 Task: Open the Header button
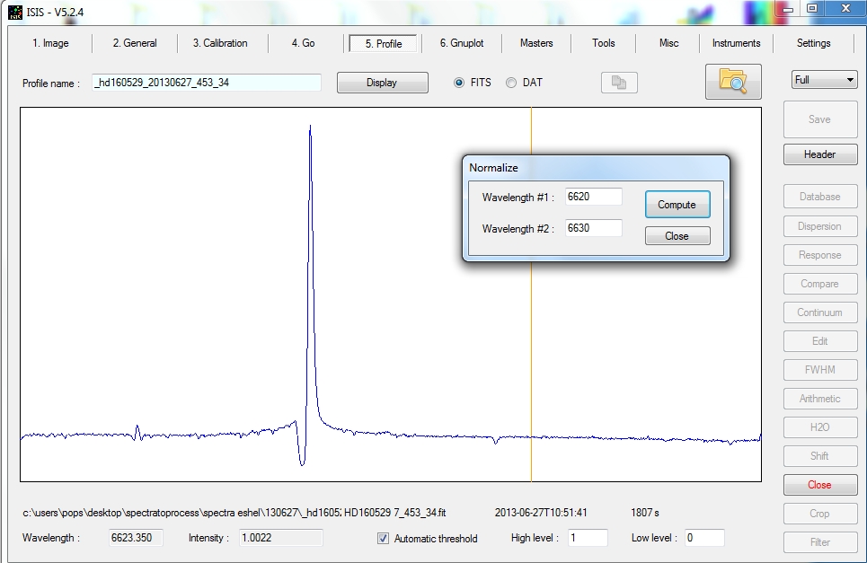819,154
